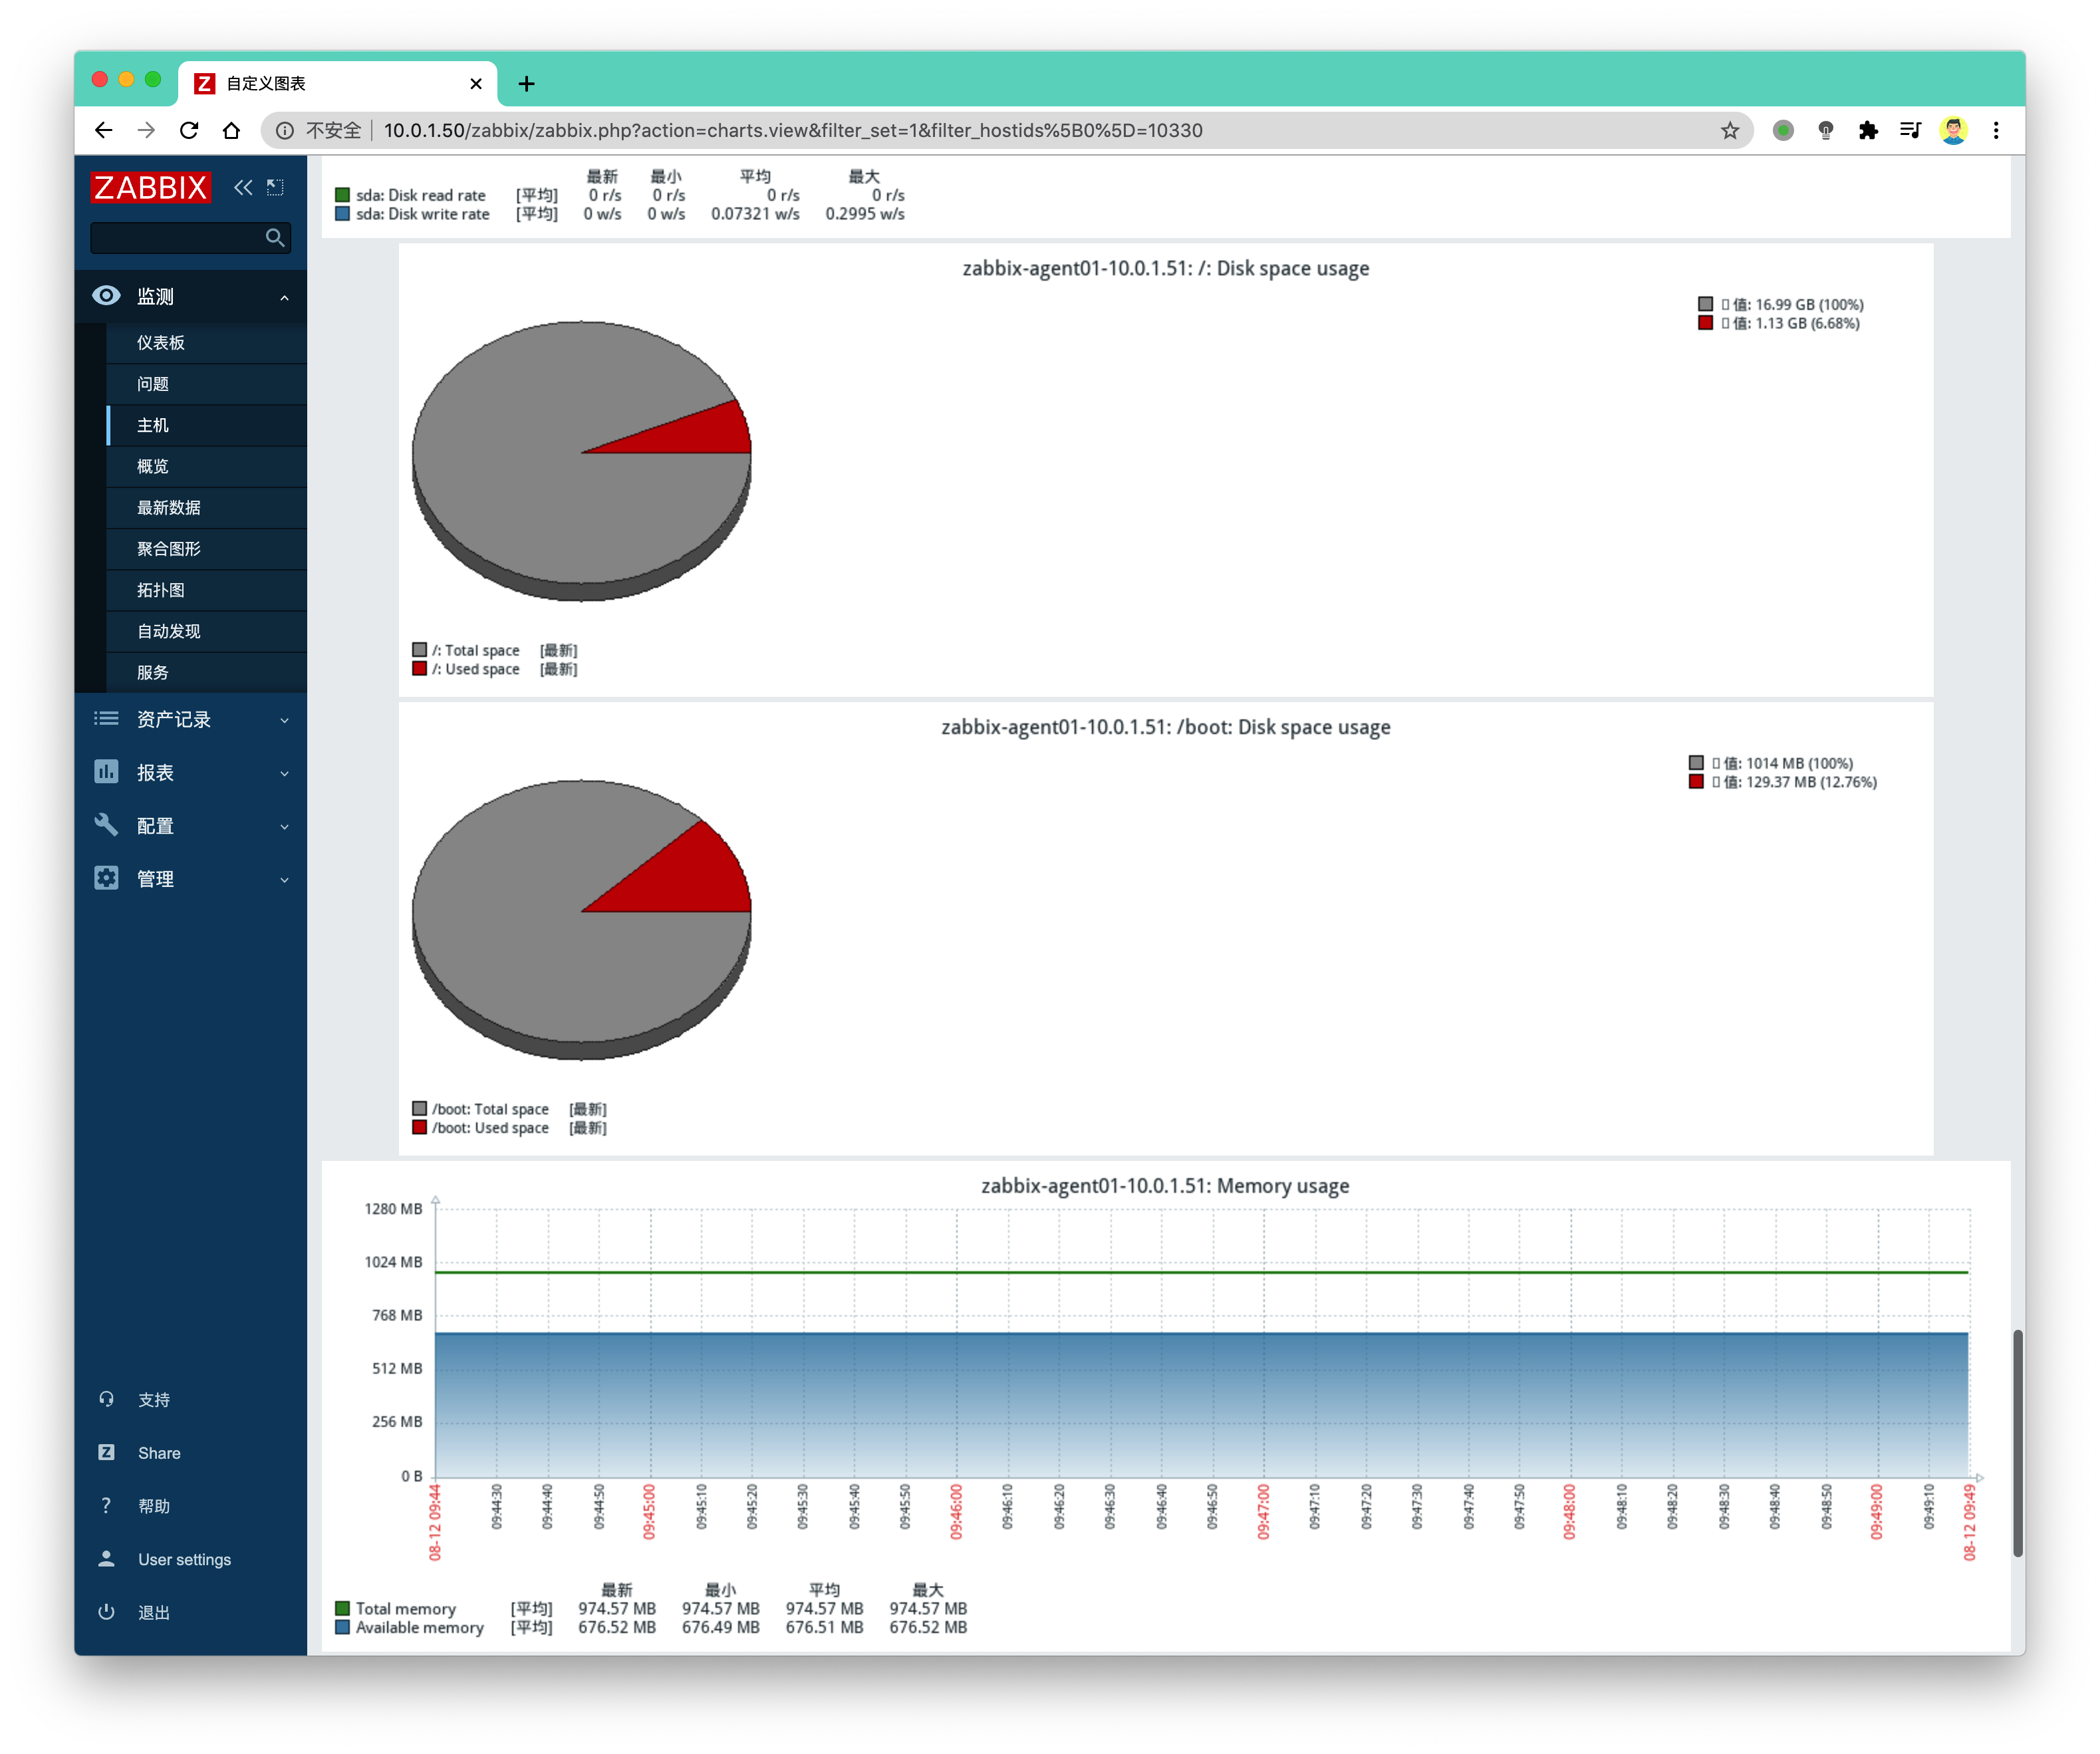Go to browser home page
The height and width of the screenshot is (1754, 2100).
231,130
